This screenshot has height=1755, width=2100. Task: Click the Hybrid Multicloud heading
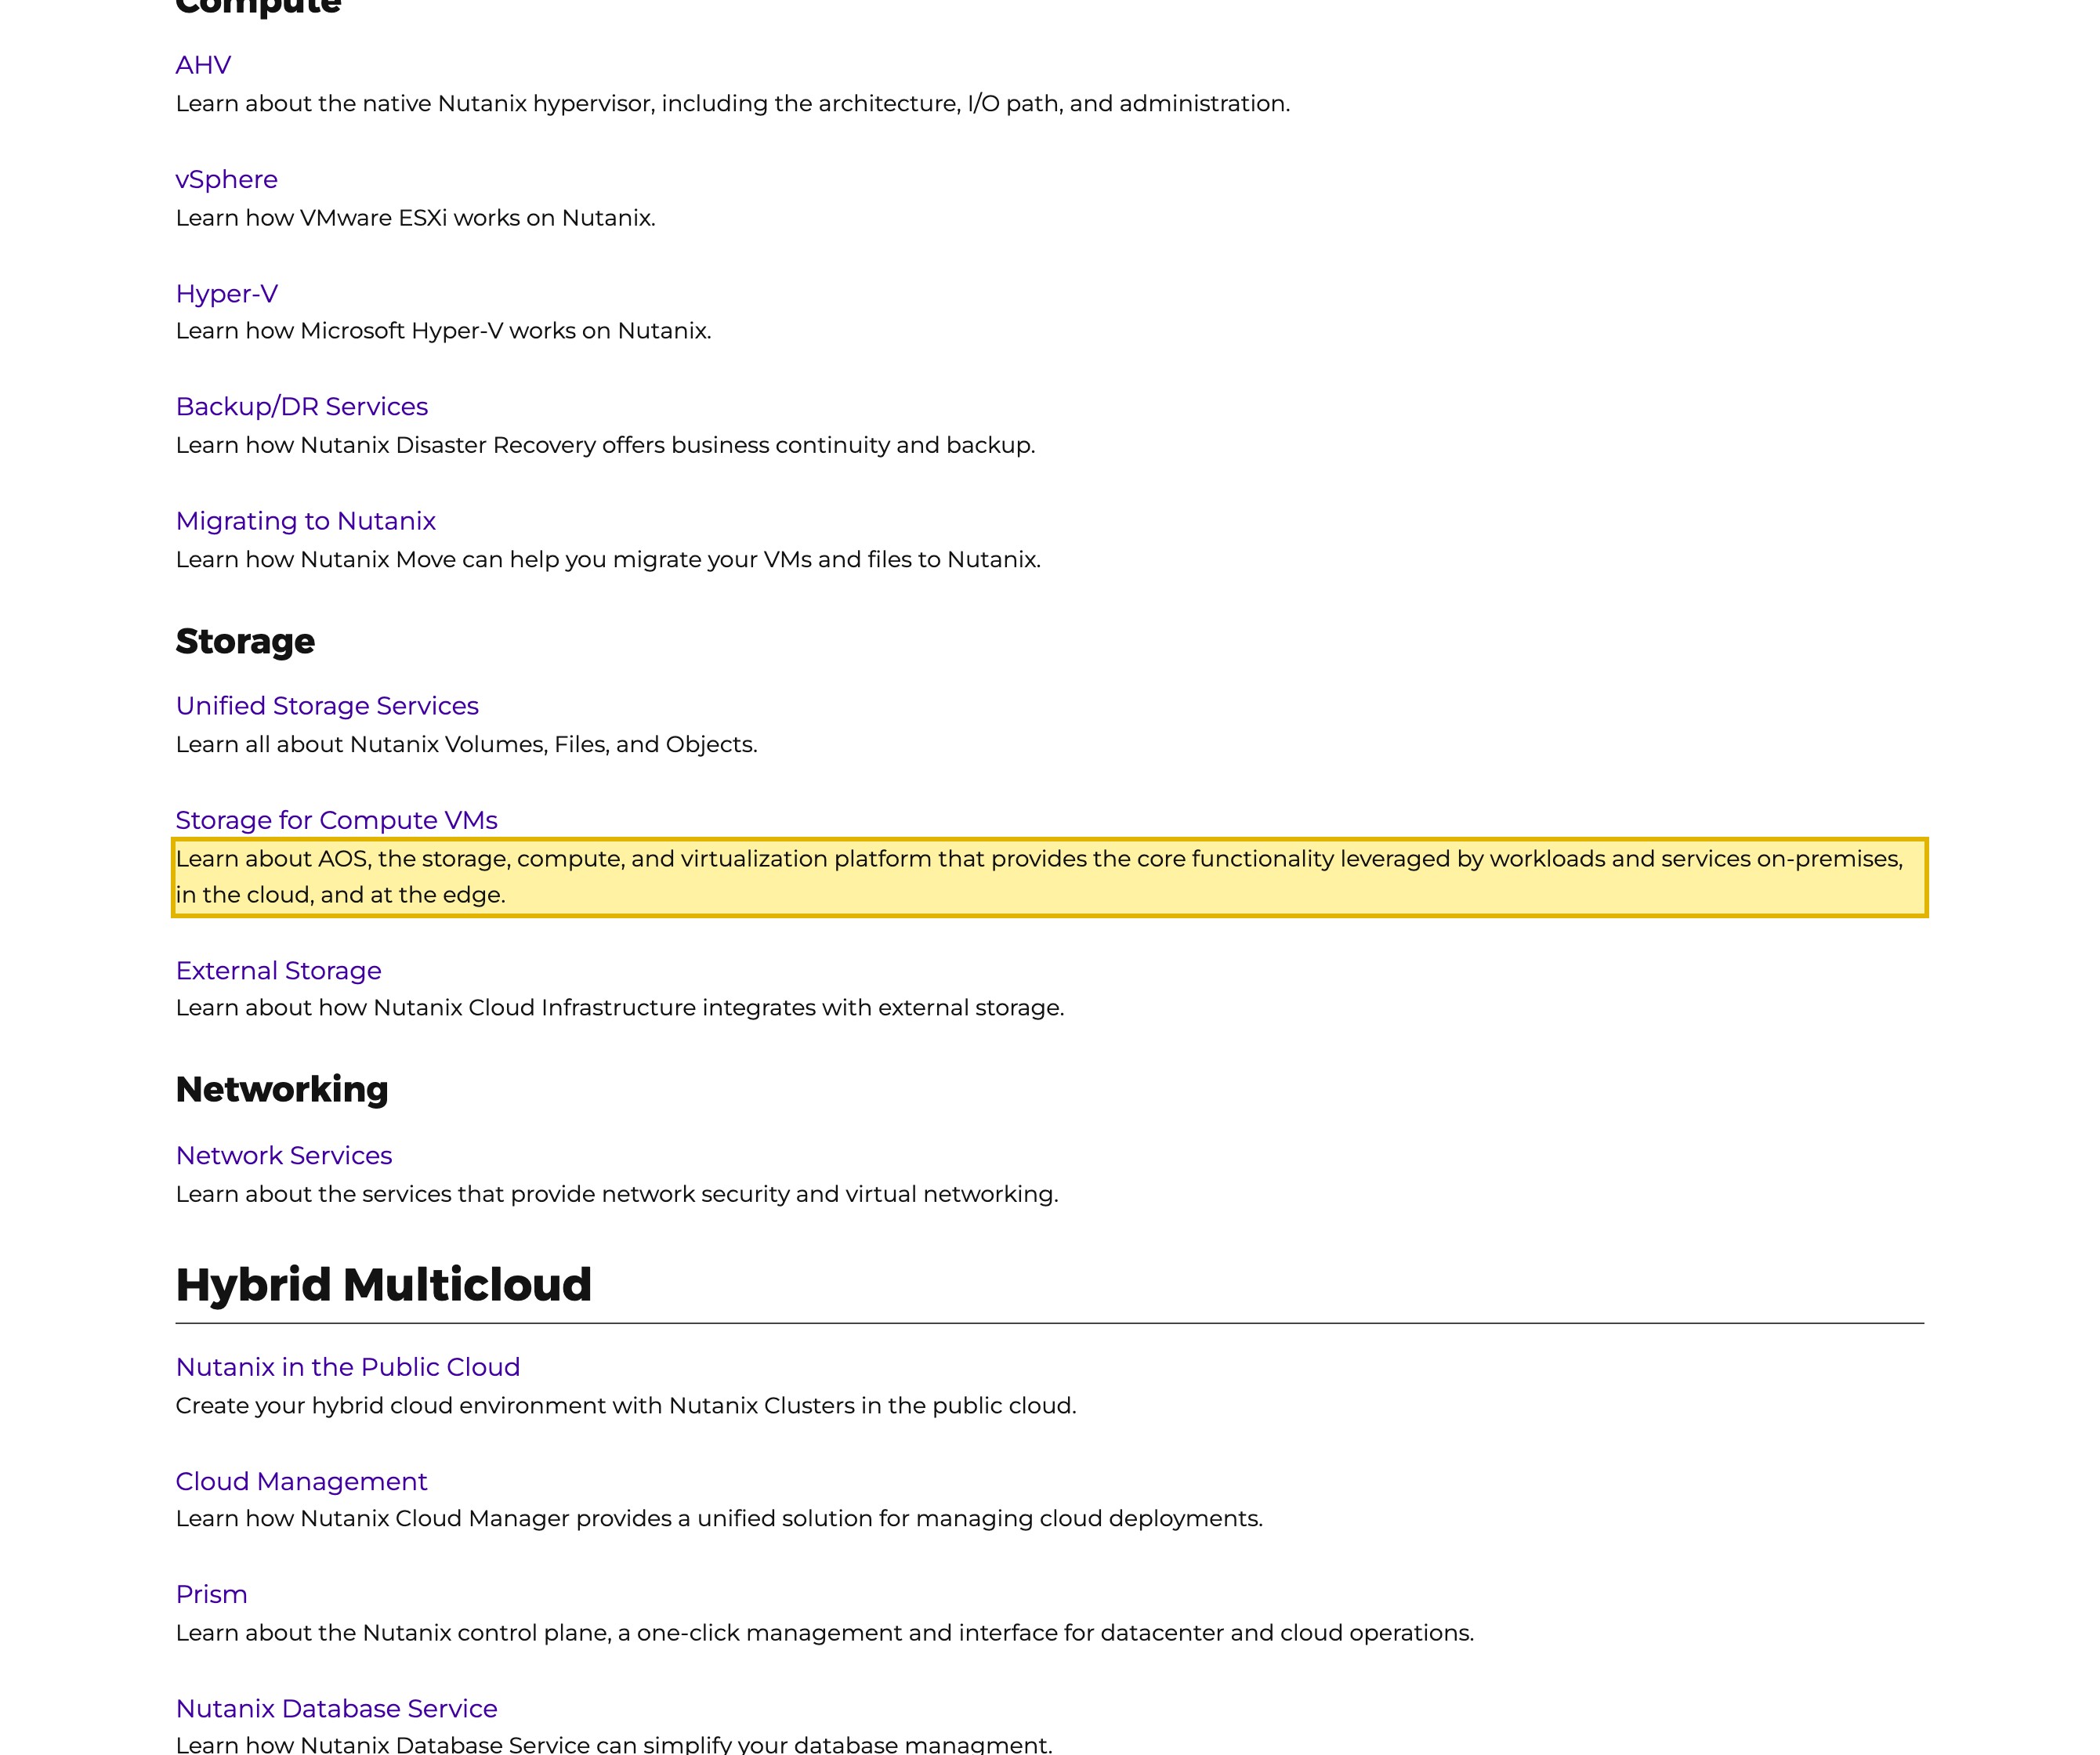(383, 1285)
